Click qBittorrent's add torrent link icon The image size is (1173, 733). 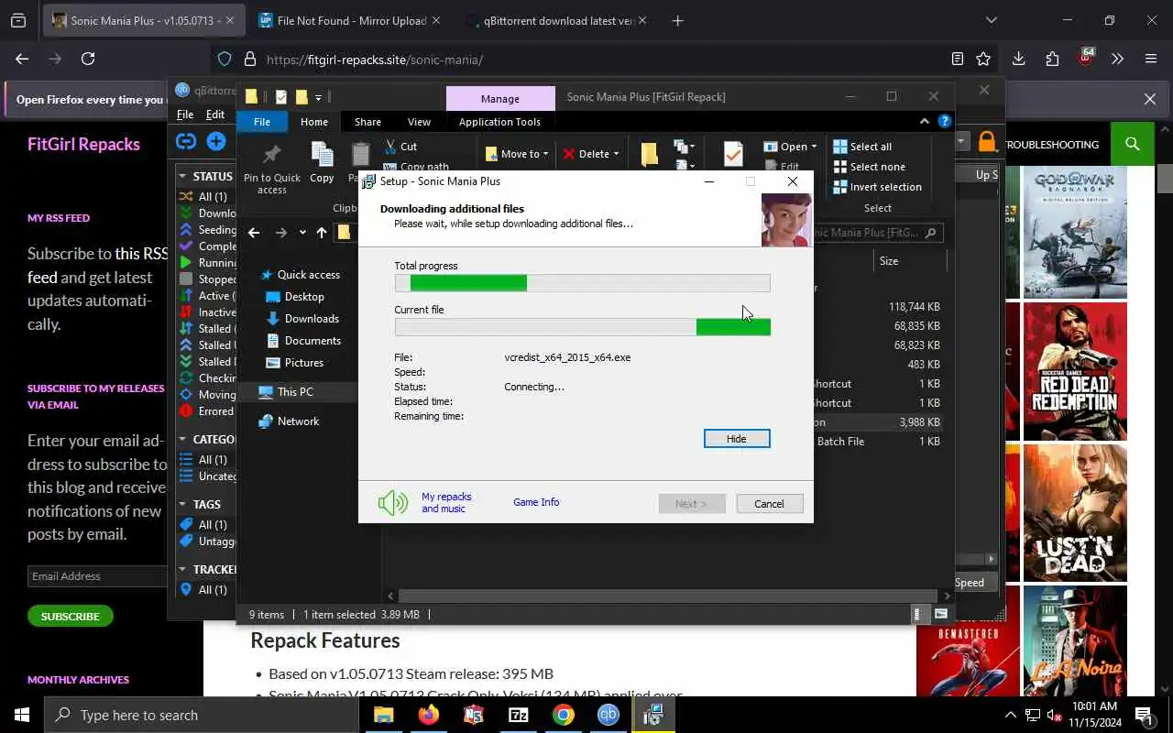pos(186,141)
